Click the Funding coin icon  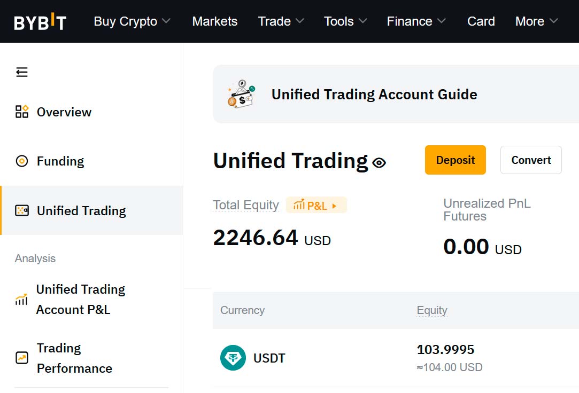(22, 161)
